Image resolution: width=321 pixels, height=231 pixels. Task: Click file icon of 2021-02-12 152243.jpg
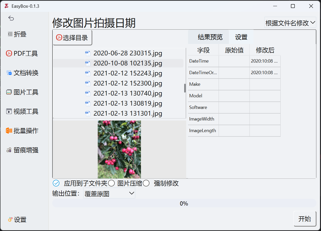tap(88, 73)
